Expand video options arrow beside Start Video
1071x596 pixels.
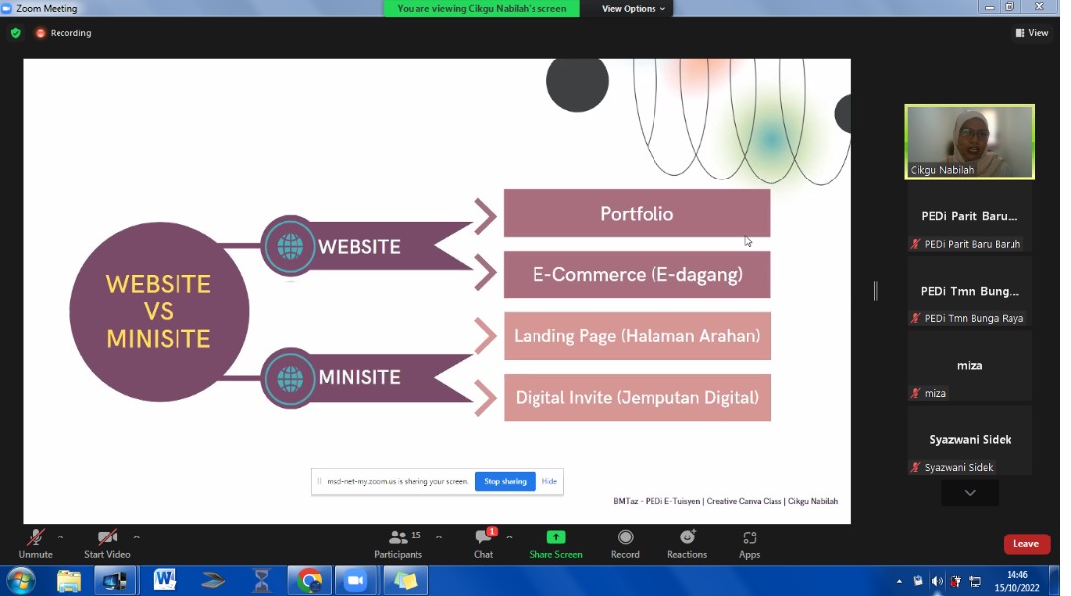click(x=136, y=537)
